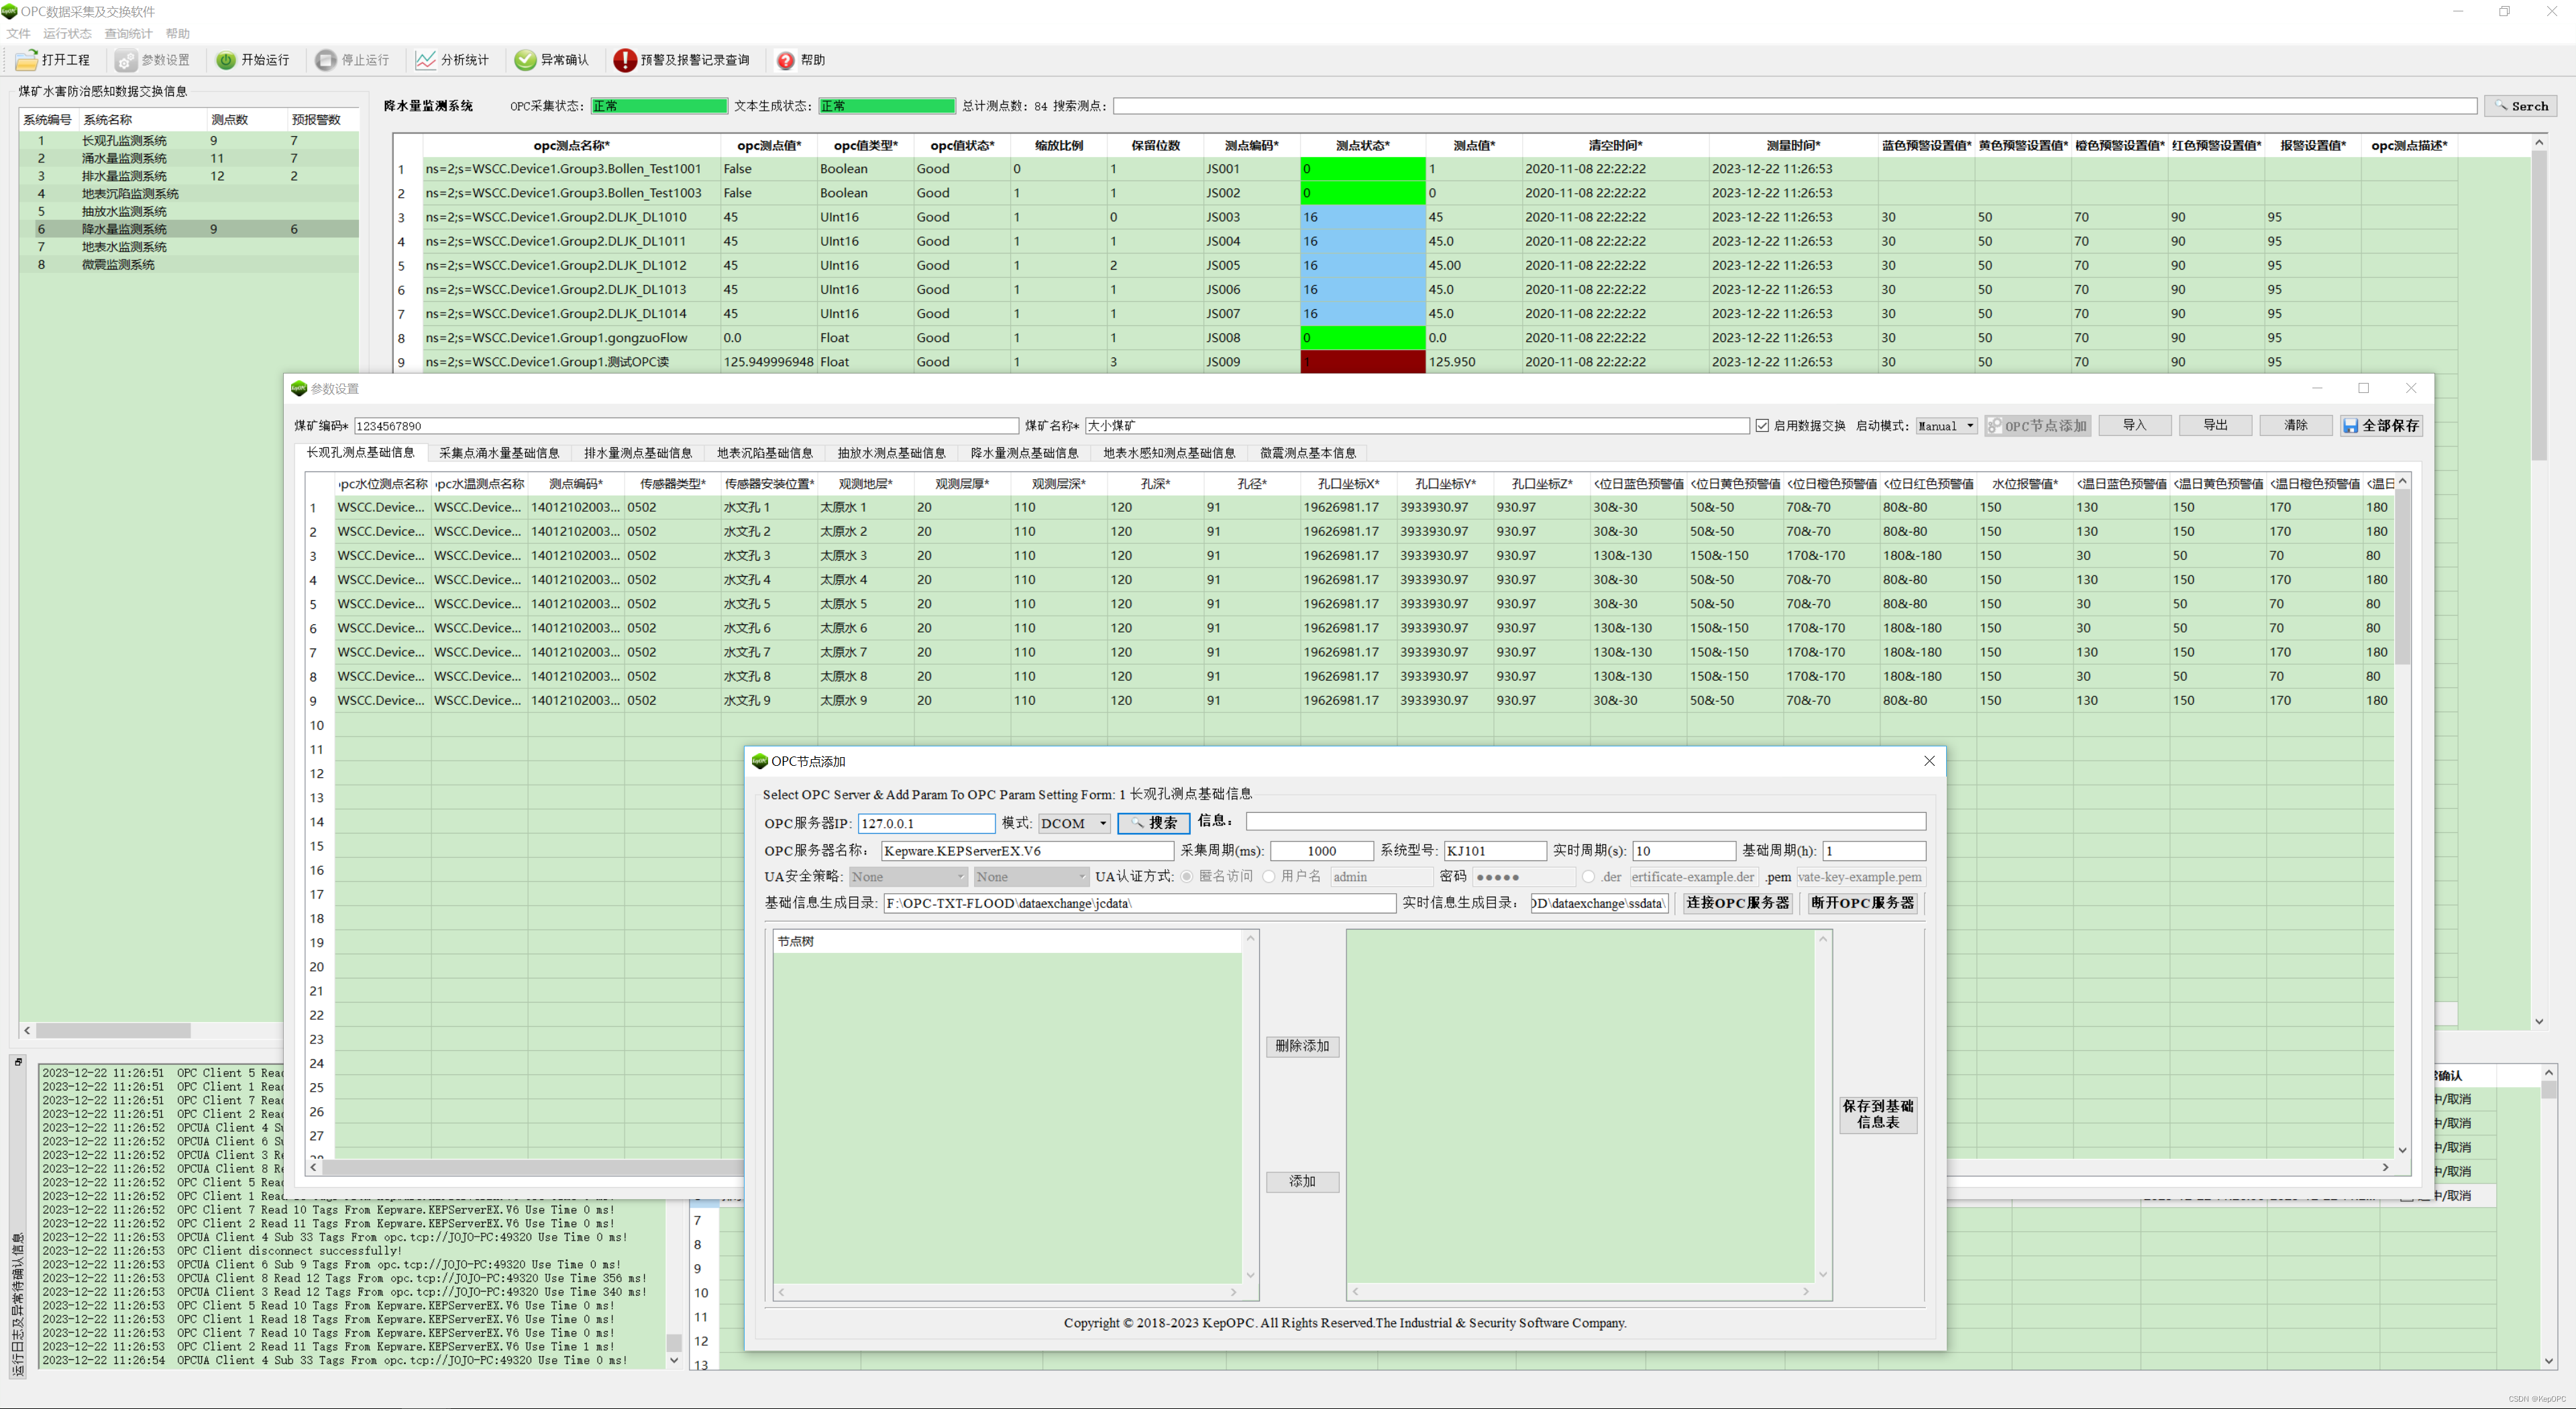Click the OPC节点添加 dialog title icon
The image size is (2576, 1409).
pyautogui.click(x=759, y=761)
